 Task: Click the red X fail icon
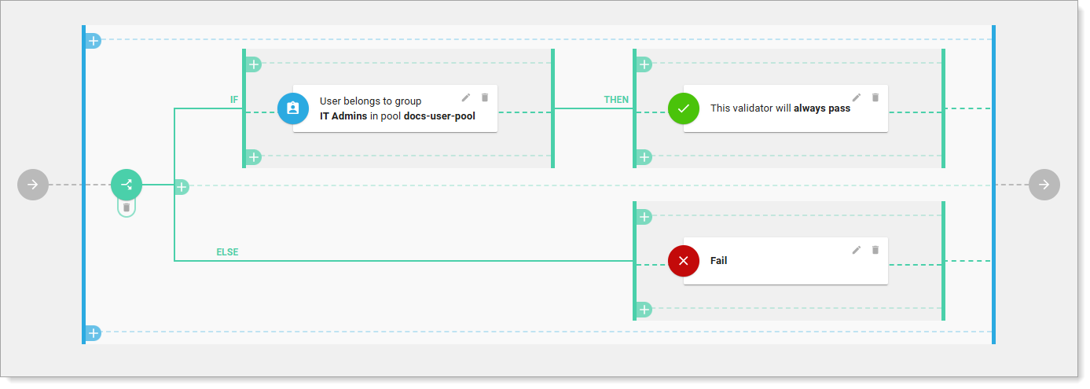tap(683, 261)
